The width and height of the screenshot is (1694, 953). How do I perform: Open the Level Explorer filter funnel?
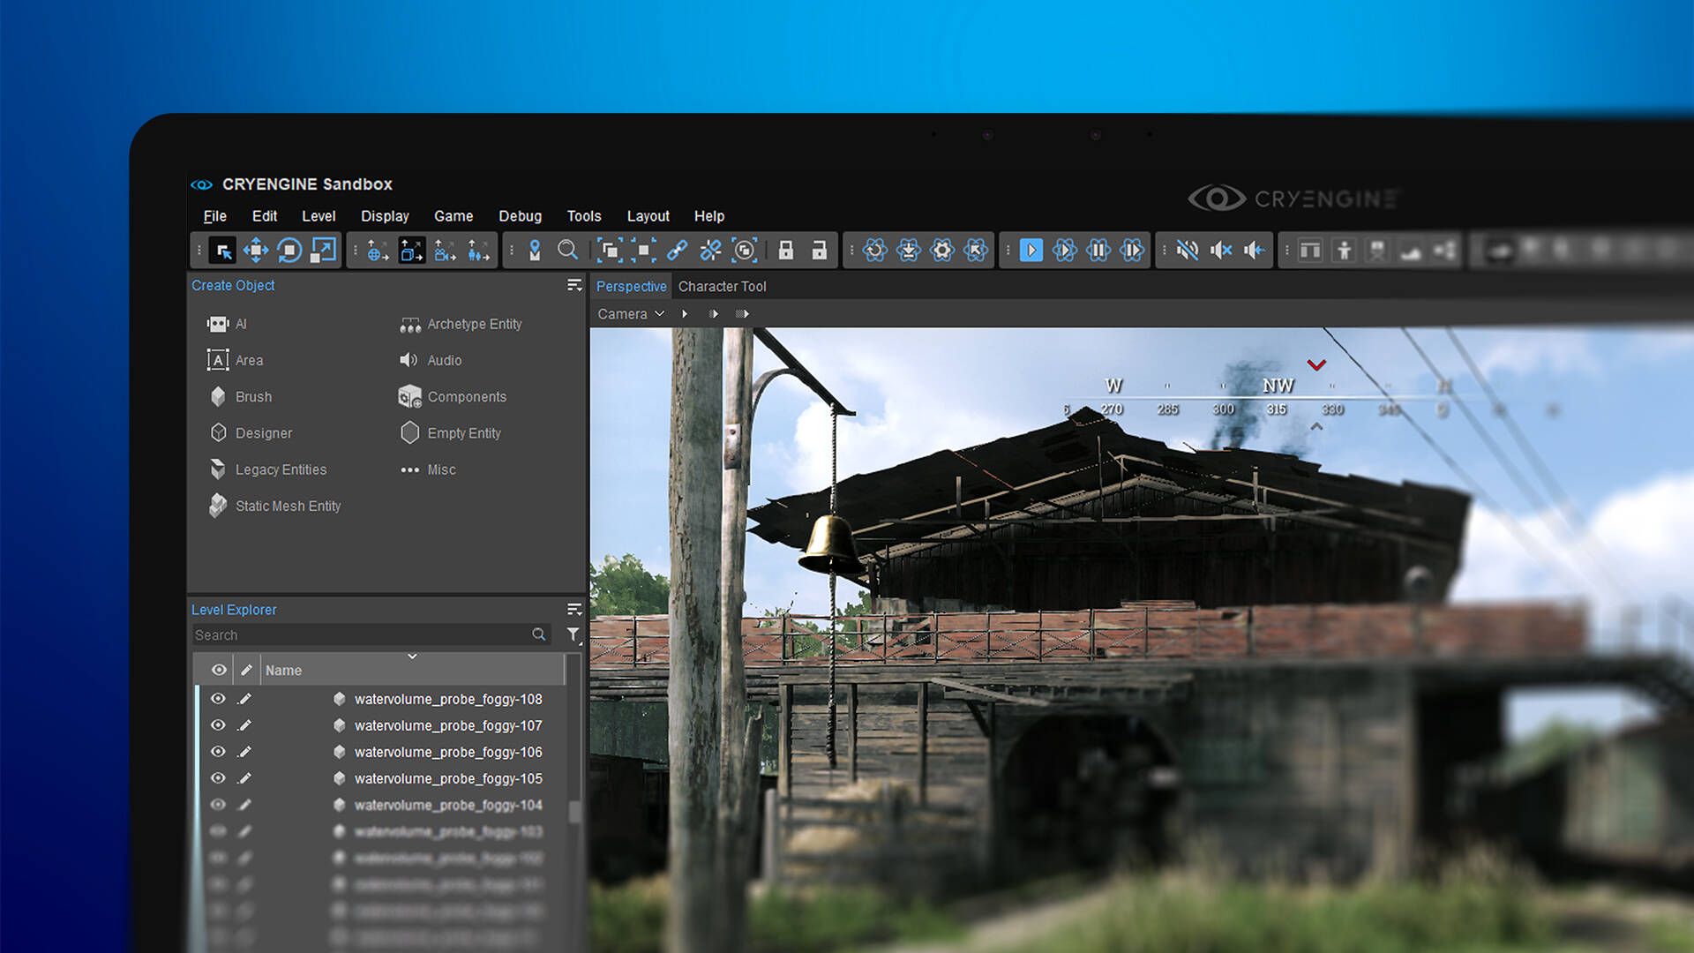point(573,634)
